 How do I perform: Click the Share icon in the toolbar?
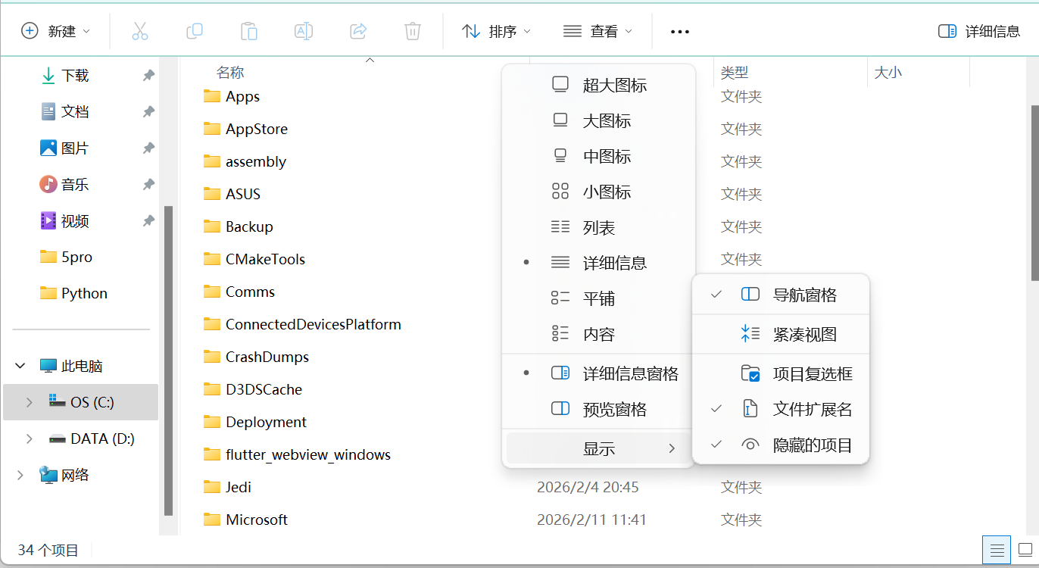[x=358, y=31]
